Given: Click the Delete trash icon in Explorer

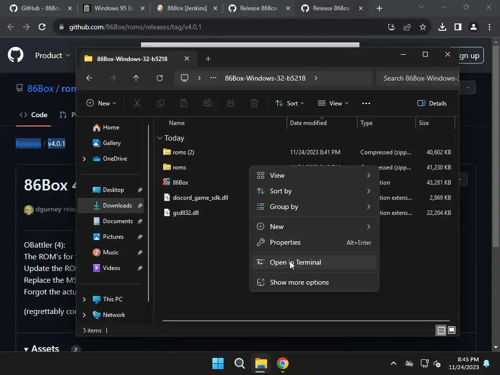Looking at the screenshot, I should coord(254,103).
